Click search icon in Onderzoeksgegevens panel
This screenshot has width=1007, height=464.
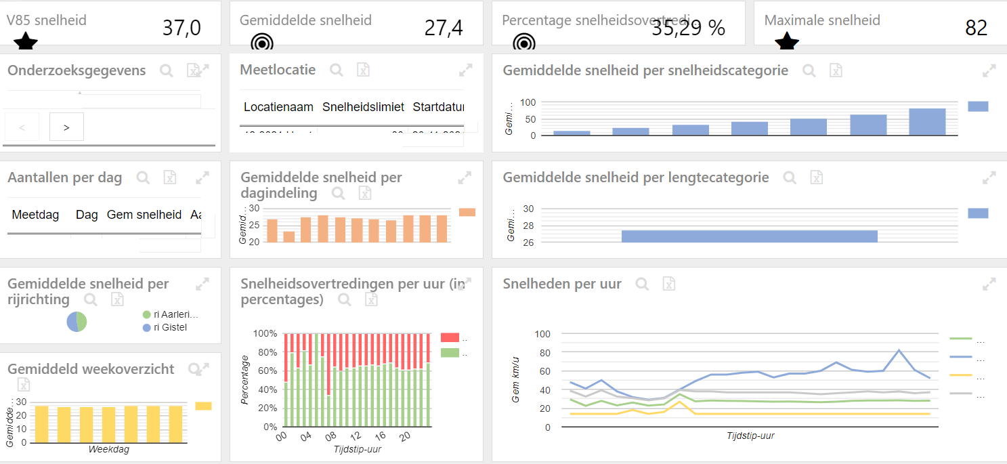167,70
